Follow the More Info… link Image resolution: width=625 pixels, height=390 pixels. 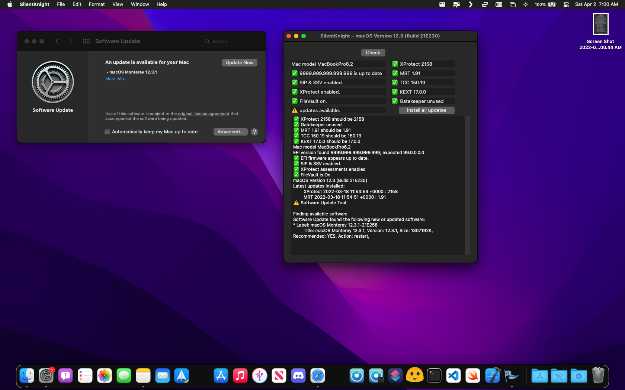click(116, 79)
